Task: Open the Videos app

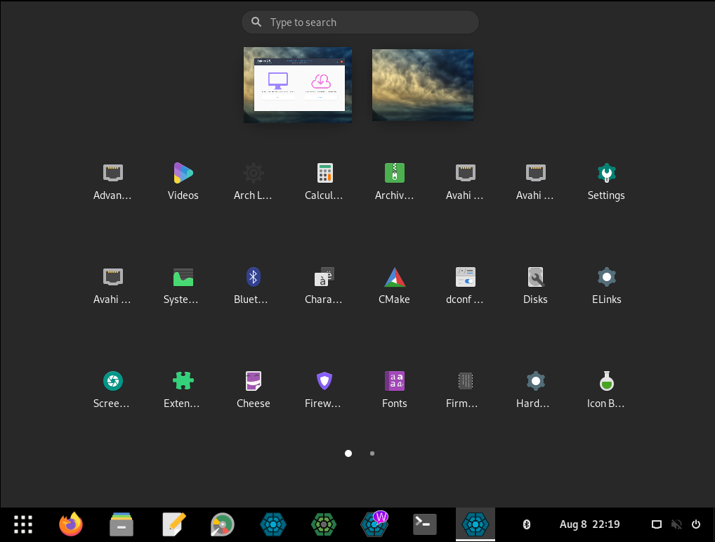Action: pos(183,181)
